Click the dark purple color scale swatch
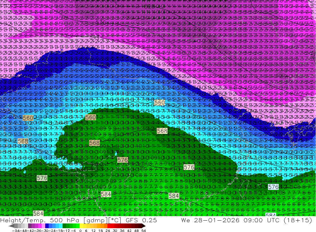The width and height of the screenshot is (316, 232). (30, 226)
